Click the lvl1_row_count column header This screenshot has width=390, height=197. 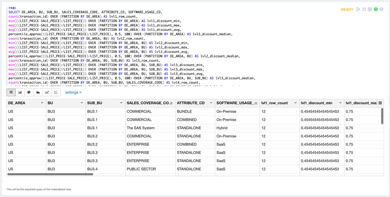click(275, 103)
